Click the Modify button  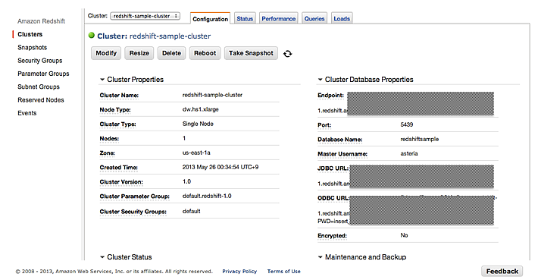click(106, 53)
